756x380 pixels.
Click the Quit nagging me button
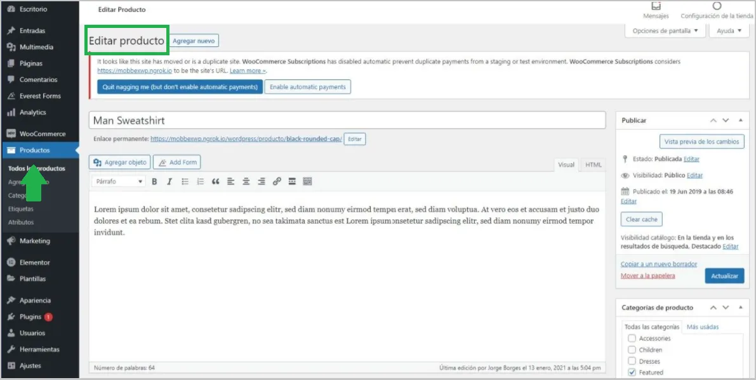(180, 87)
